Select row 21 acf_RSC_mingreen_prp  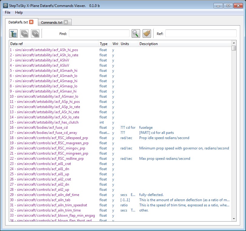(120, 153)
